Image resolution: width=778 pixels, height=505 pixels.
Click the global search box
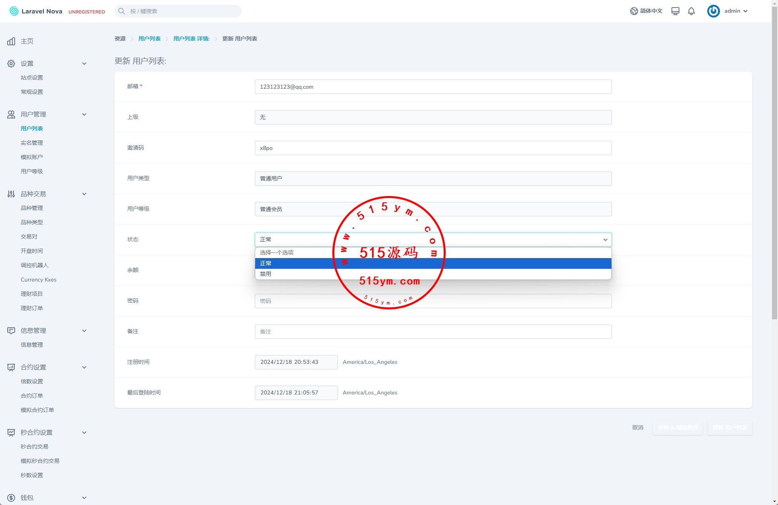(x=178, y=11)
